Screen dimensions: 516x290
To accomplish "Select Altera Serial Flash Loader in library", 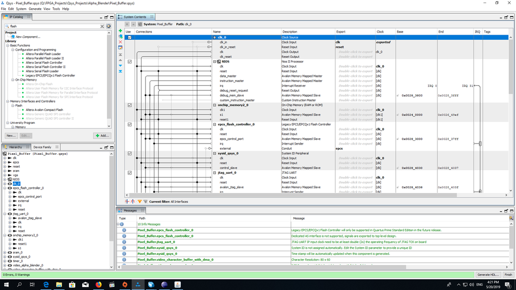I will tap(43, 71).
